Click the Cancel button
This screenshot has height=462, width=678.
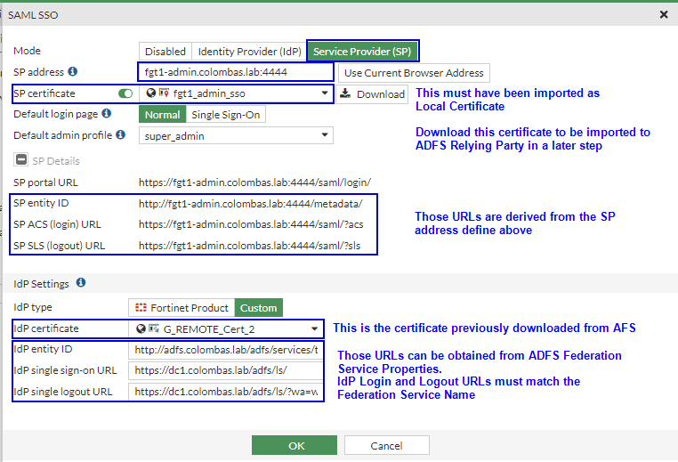(386, 445)
